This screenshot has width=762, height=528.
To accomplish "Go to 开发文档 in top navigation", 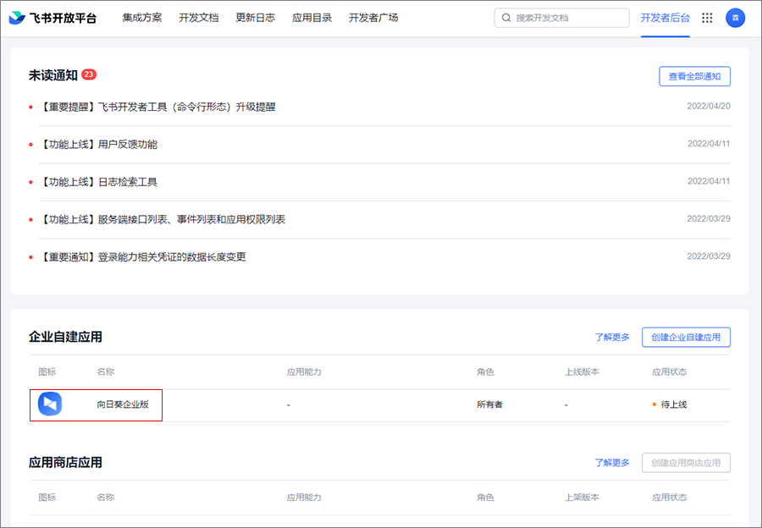I will [198, 18].
